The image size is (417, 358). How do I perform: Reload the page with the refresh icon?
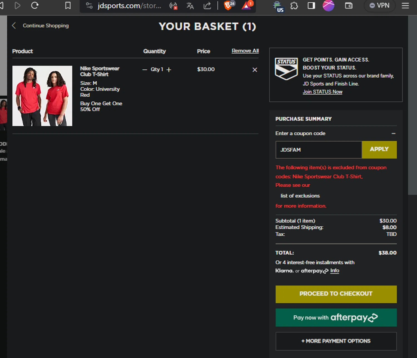(35, 5)
